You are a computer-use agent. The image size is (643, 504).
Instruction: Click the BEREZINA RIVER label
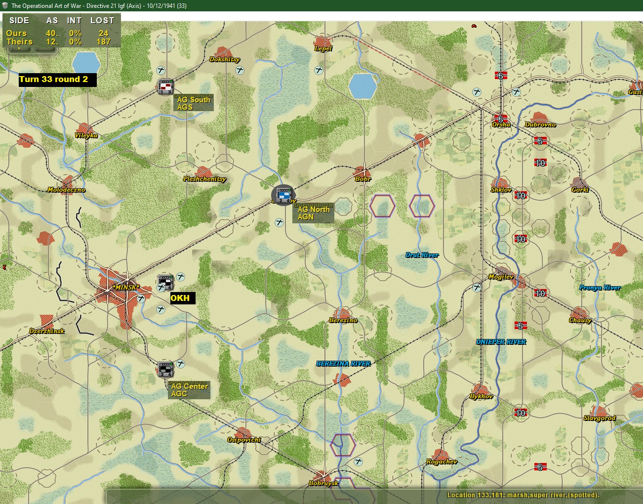click(343, 364)
